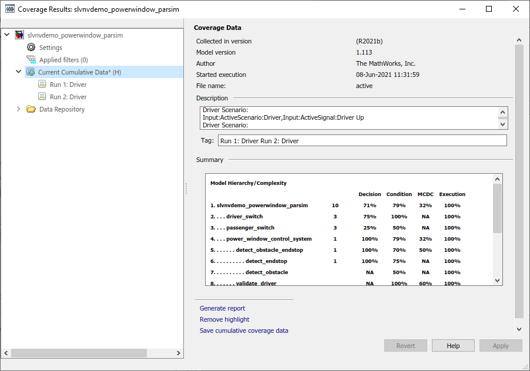Click the Data Repository folder icon
The image size is (530, 371).
coord(31,109)
